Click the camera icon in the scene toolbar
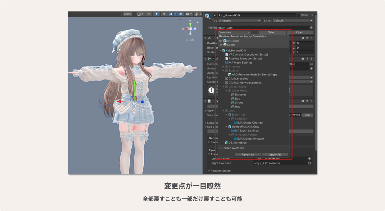 187,14
